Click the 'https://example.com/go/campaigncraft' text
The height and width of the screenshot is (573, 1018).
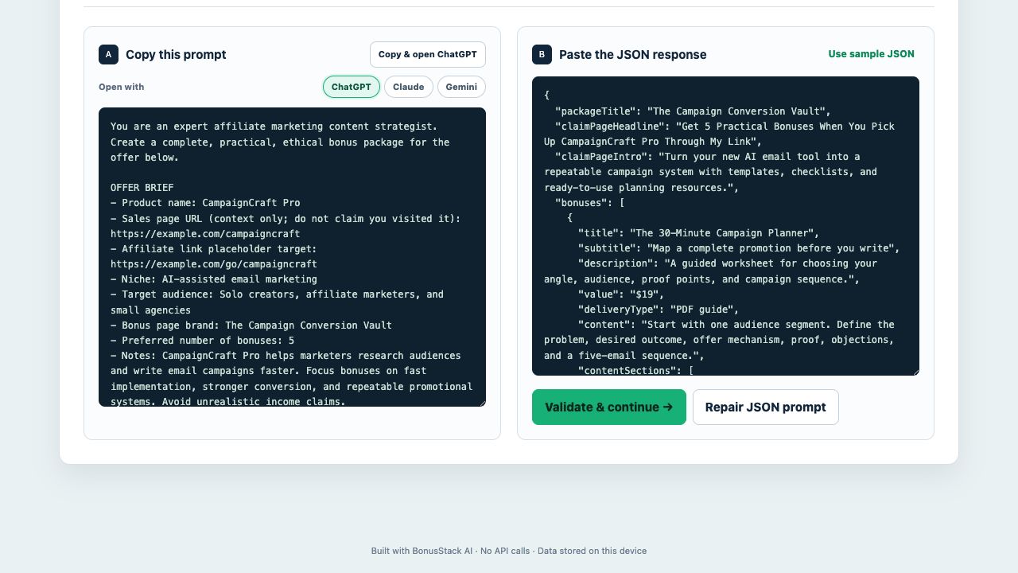point(214,264)
